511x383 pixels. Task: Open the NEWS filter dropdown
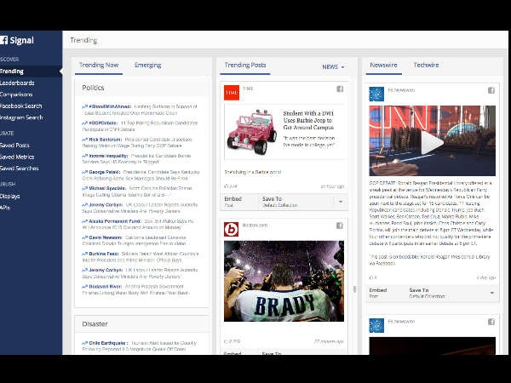point(333,66)
